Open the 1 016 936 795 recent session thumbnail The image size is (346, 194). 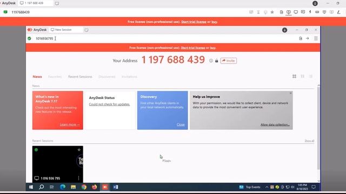(58, 164)
